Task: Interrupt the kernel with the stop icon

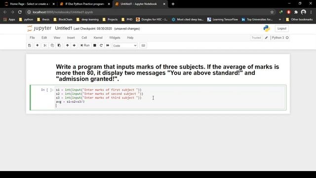Action: [94, 45]
